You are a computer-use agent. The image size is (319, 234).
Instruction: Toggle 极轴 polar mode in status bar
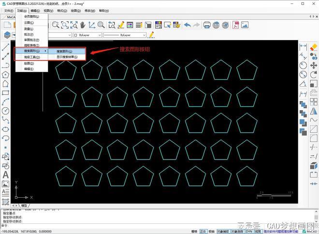pyautogui.click(x=212, y=232)
